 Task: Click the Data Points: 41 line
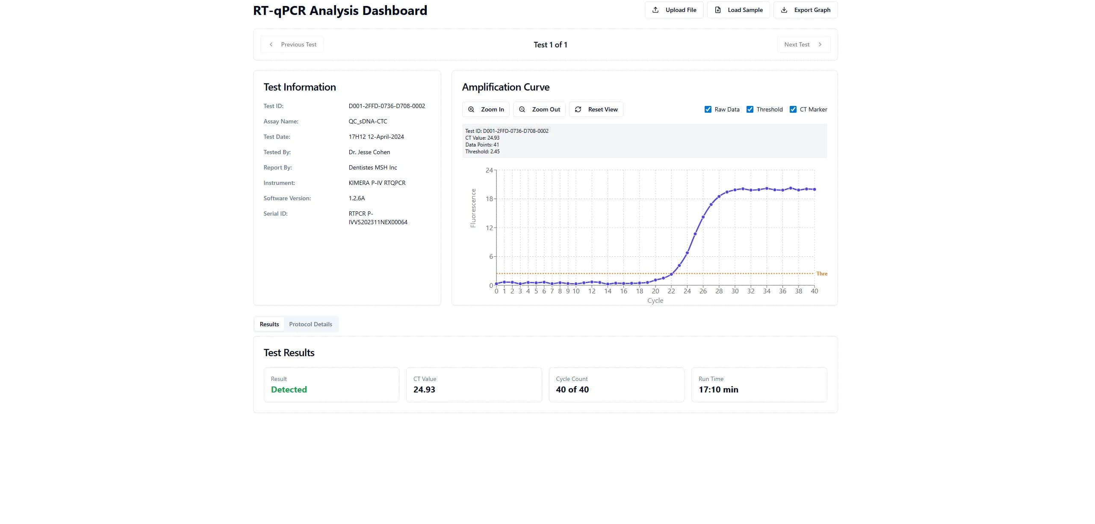[x=482, y=145]
